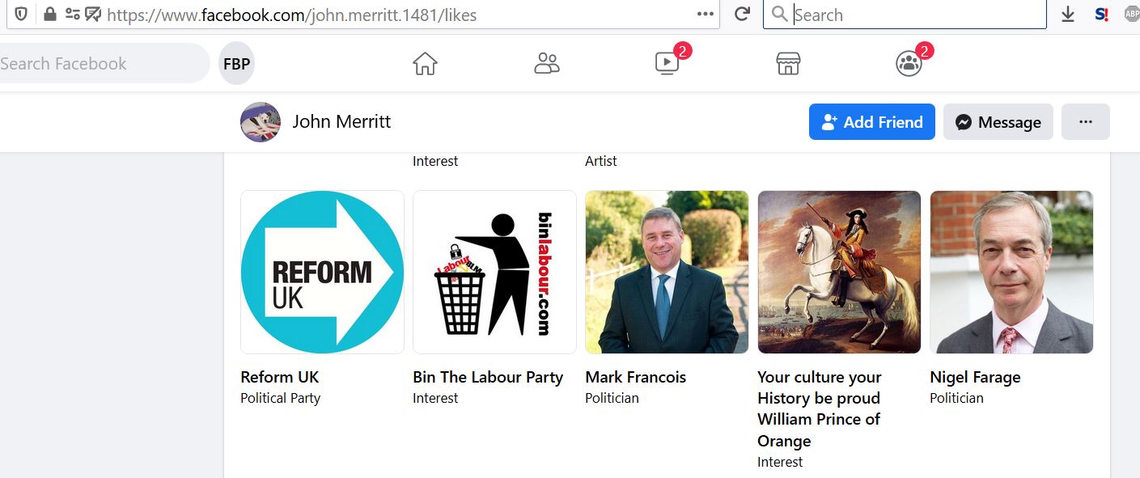Viewport: 1140px width, 478px height.
Task: Open the Bin The Labour Party thumbnail
Action: tap(494, 272)
